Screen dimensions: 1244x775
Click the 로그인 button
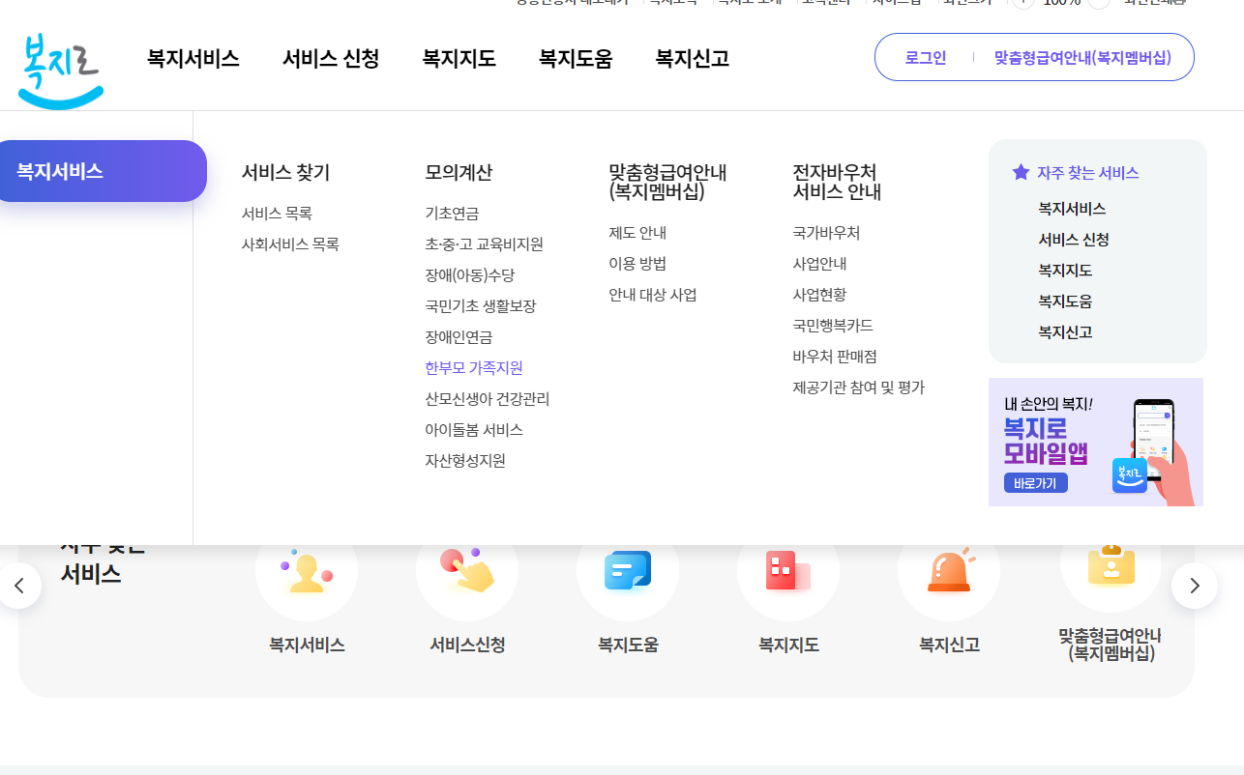pyautogui.click(x=926, y=57)
